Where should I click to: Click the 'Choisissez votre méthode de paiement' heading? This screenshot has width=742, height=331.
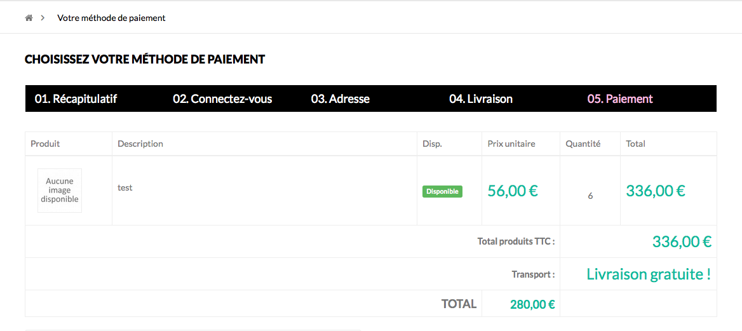145,60
